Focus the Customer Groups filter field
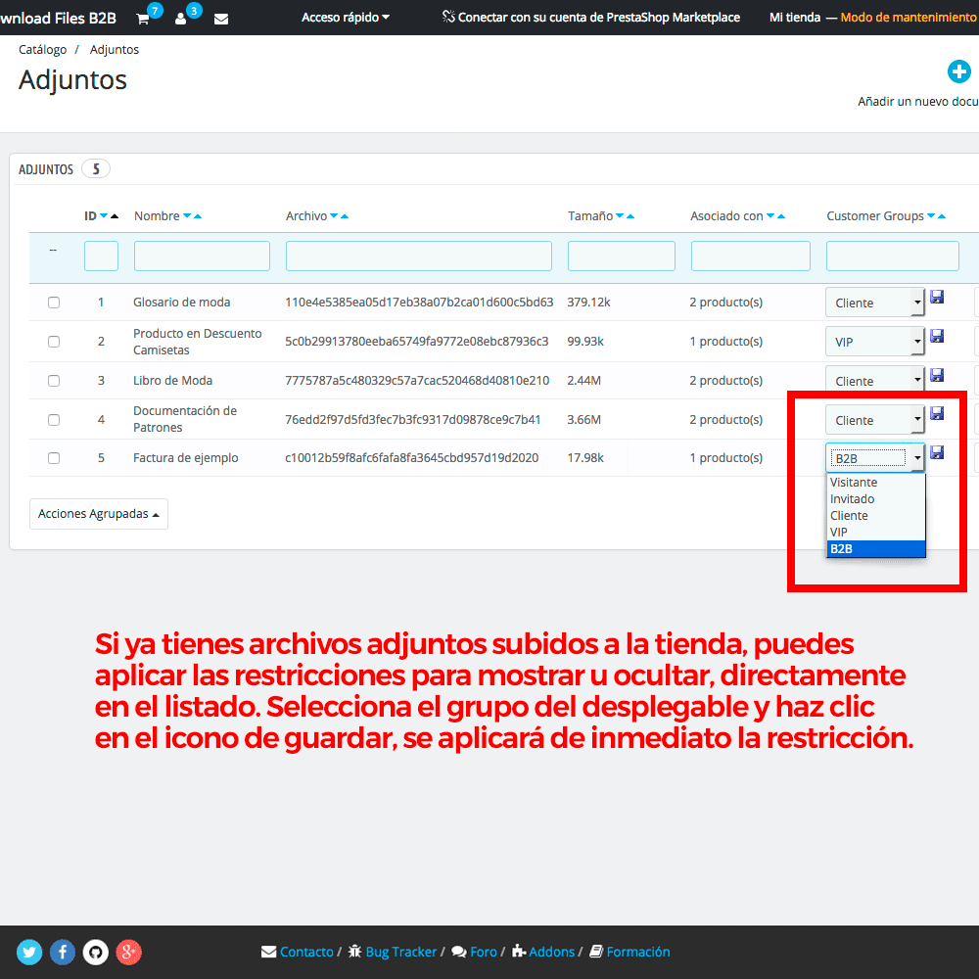The height and width of the screenshot is (979, 979). point(892,256)
